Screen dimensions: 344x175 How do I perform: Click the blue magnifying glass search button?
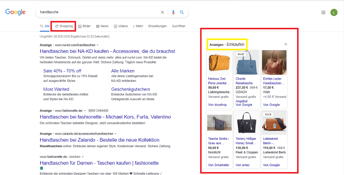(182, 12)
